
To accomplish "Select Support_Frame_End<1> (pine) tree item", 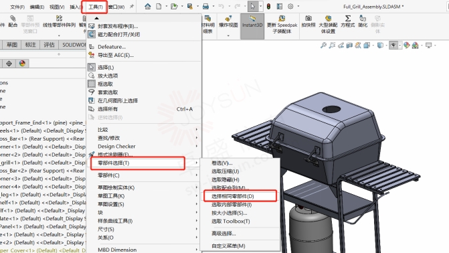I will click(x=43, y=122).
